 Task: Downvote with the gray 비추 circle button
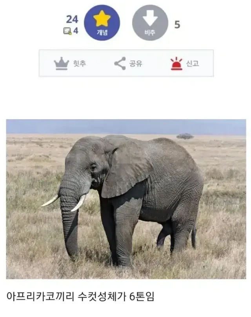pyautogui.click(x=150, y=23)
